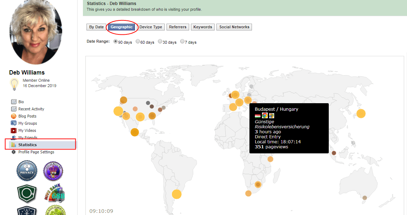Click the large marker in Argentina
The height and width of the screenshot is (215, 407).
pos(177,194)
